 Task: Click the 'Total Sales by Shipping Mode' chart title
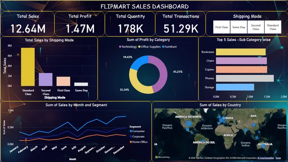click(x=49, y=40)
